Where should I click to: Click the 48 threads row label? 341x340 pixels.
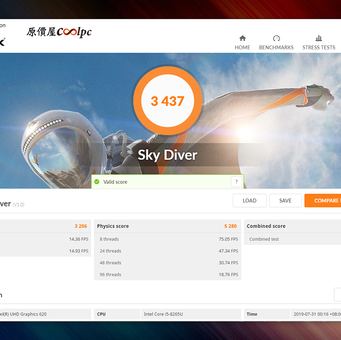coord(110,263)
